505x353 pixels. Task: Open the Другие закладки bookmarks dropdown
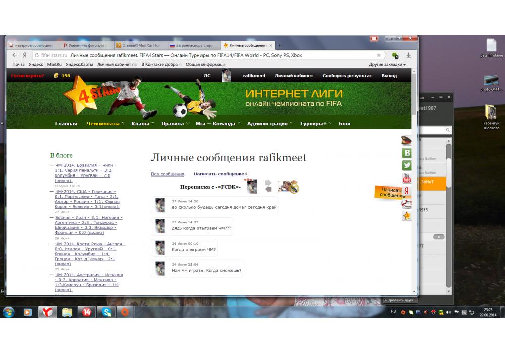pyautogui.click(x=387, y=65)
